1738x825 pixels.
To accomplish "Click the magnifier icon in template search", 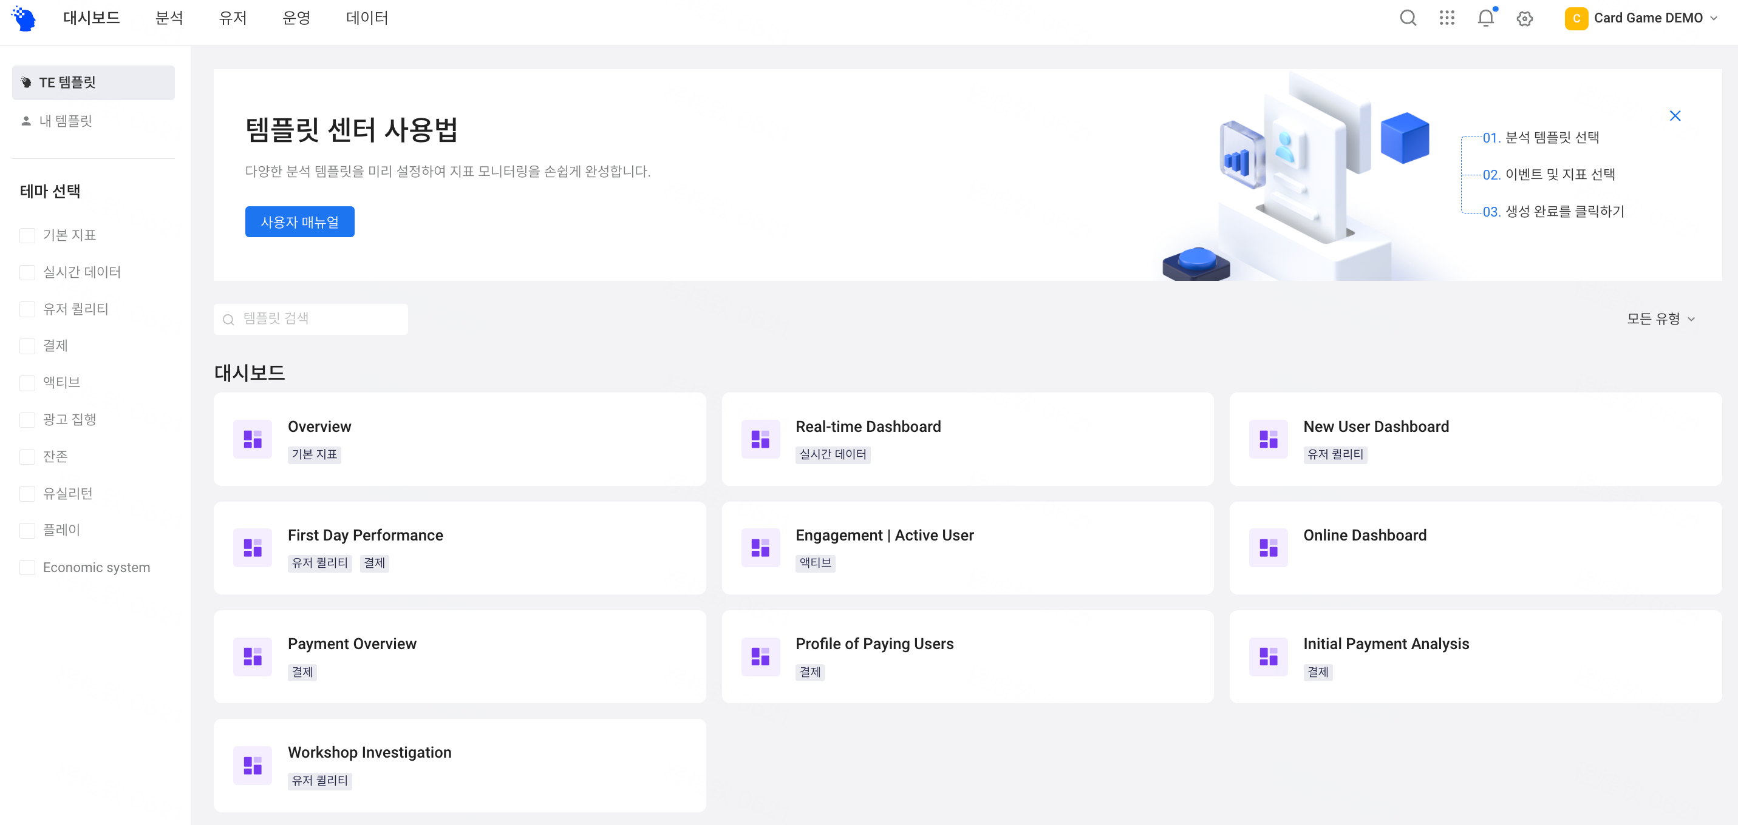I will [229, 320].
